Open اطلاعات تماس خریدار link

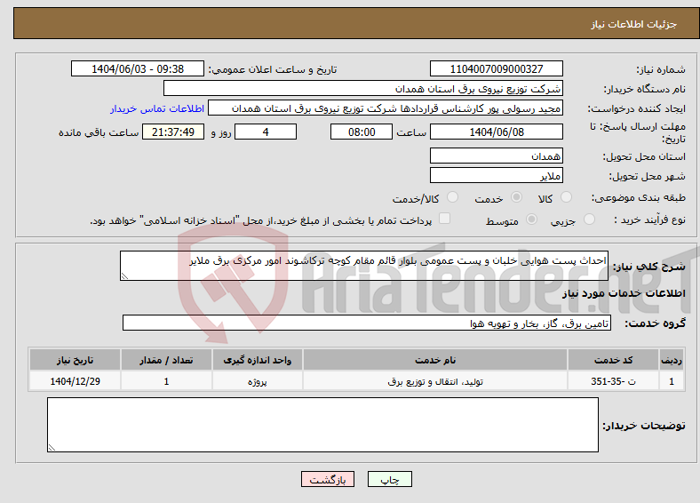click(x=157, y=108)
